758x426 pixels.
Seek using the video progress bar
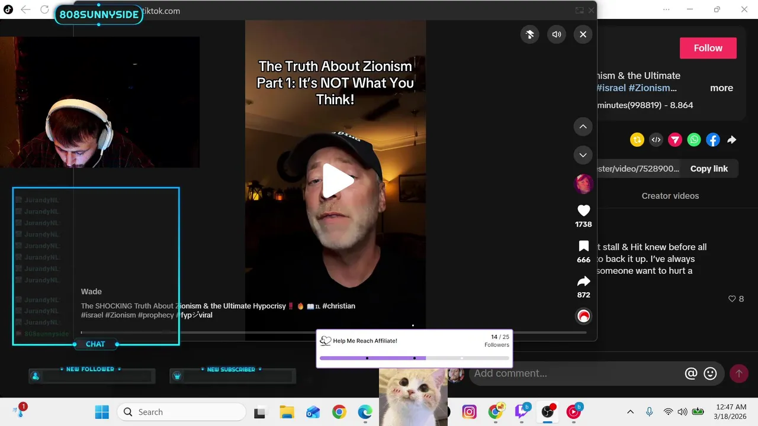pos(333,333)
